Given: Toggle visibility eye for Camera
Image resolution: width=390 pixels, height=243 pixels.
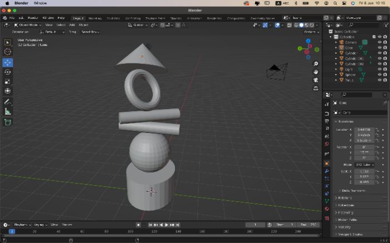Looking at the screenshot, I should coord(379,42).
